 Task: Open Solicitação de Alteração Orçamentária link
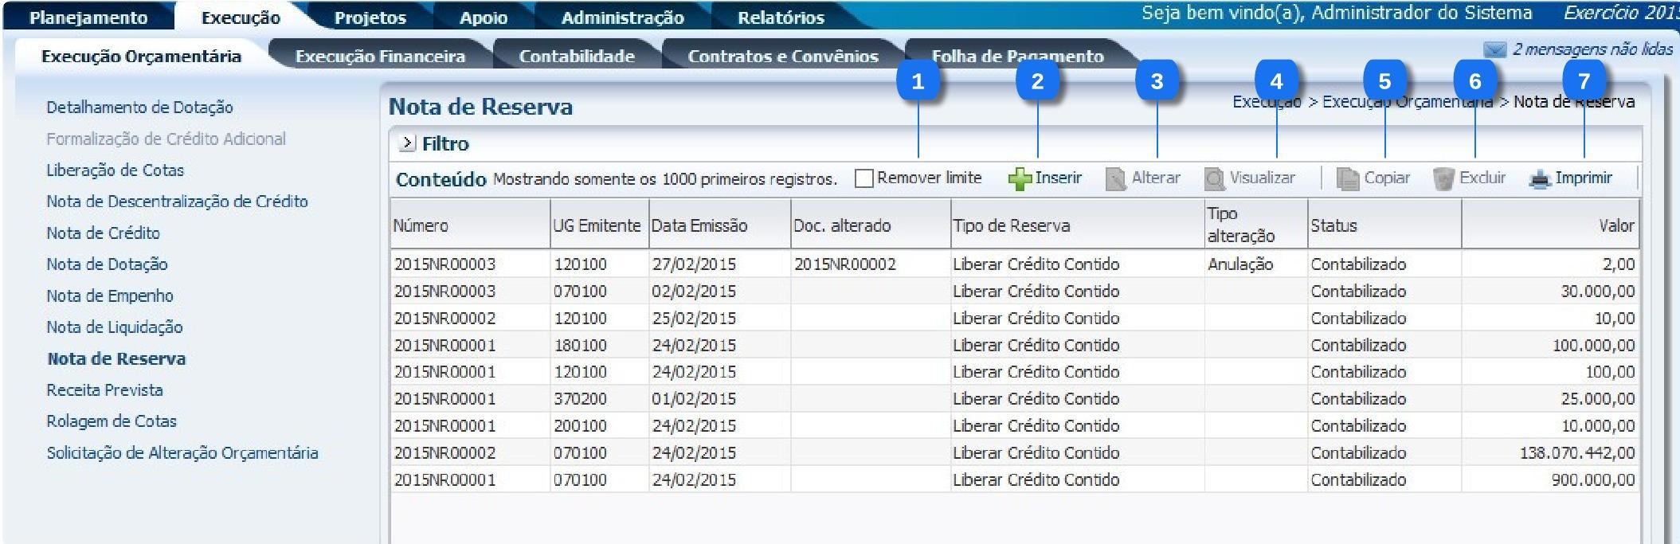click(x=182, y=452)
